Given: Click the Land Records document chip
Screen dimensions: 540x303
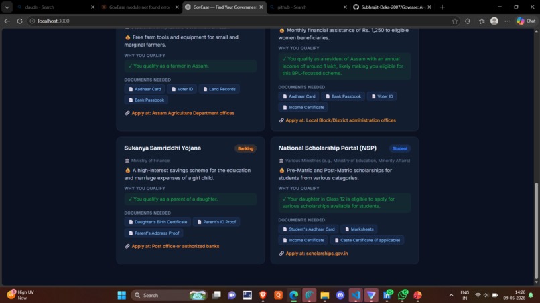Looking at the screenshot, I should (x=219, y=89).
